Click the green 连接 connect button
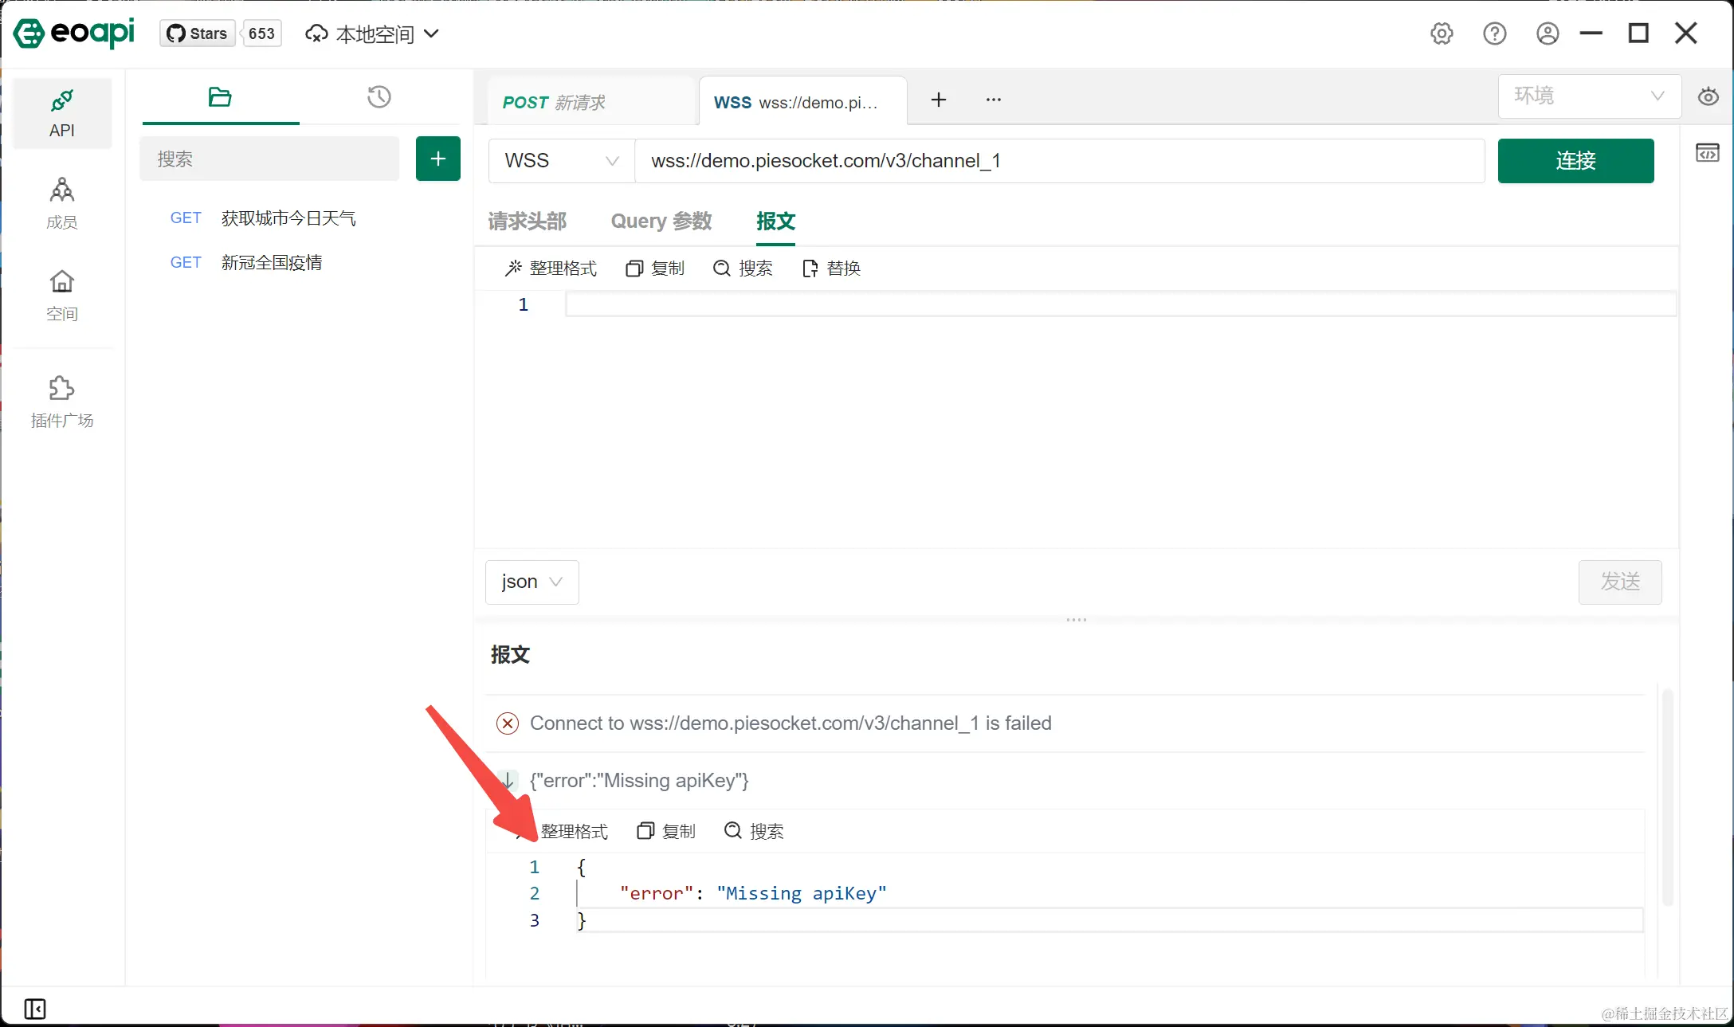This screenshot has width=1734, height=1027. pos(1575,161)
